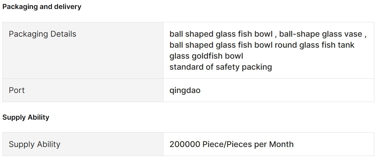378x160 pixels.
Task: Select the 'Supply Ability' table label cell
Action: pyautogui.click(x=83, y=144)
